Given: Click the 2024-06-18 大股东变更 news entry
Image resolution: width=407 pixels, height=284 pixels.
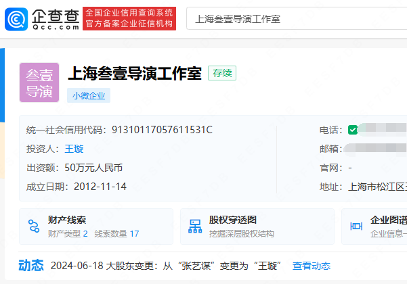Looking at the screenshot, I should pyautogui.click(x=166, y=266).
